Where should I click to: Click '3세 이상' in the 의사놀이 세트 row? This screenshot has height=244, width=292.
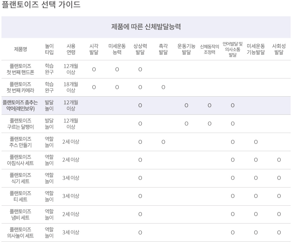point(71,232)
